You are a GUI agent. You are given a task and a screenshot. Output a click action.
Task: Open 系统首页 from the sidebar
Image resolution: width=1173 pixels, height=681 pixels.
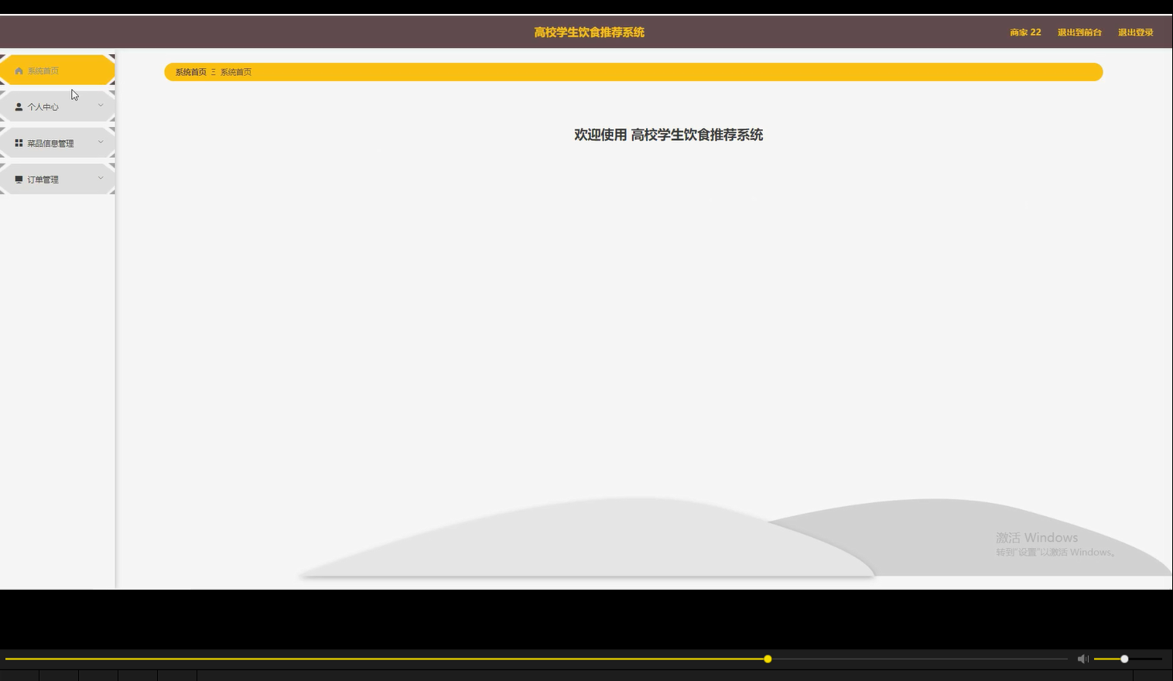pos(44,70)
